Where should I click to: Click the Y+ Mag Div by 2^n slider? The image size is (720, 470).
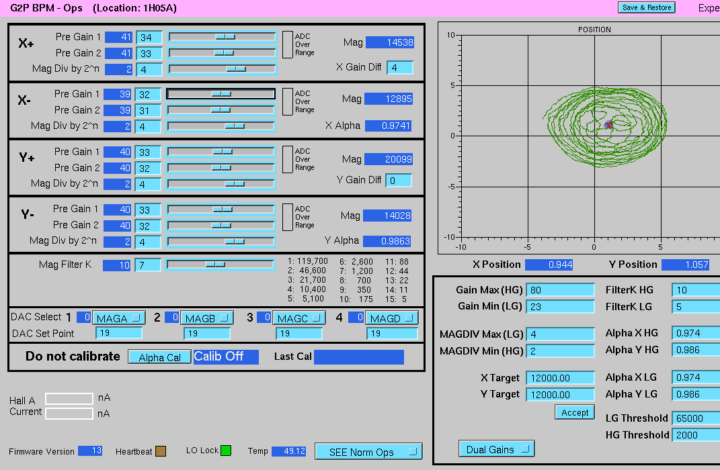click(x=221, y=184)
